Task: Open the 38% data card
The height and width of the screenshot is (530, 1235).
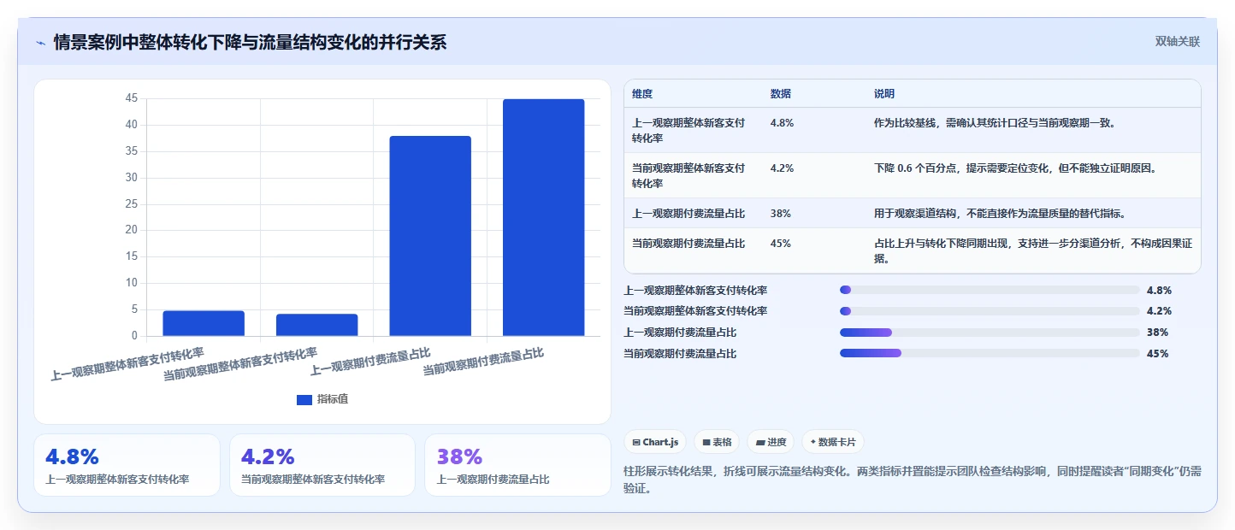Action: pyautogui.click(x=517, y=465)
